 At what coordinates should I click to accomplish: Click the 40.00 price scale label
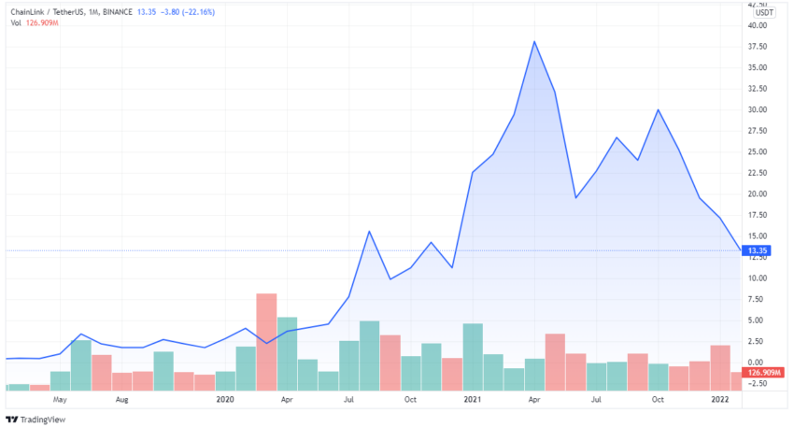coord(758,25)
